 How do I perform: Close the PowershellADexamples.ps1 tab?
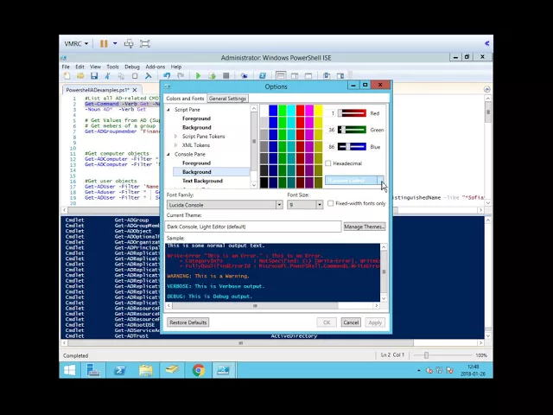point(135,90)
